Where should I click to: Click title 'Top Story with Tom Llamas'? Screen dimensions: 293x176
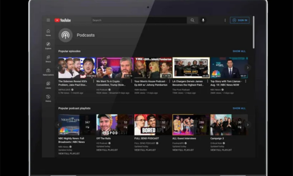pos(226,83)
